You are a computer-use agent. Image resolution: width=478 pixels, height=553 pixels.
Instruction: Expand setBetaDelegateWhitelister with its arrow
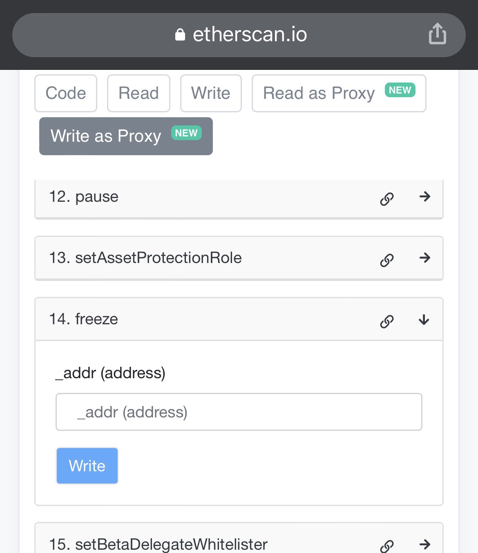pyautogui.click(x=425, y=544)
